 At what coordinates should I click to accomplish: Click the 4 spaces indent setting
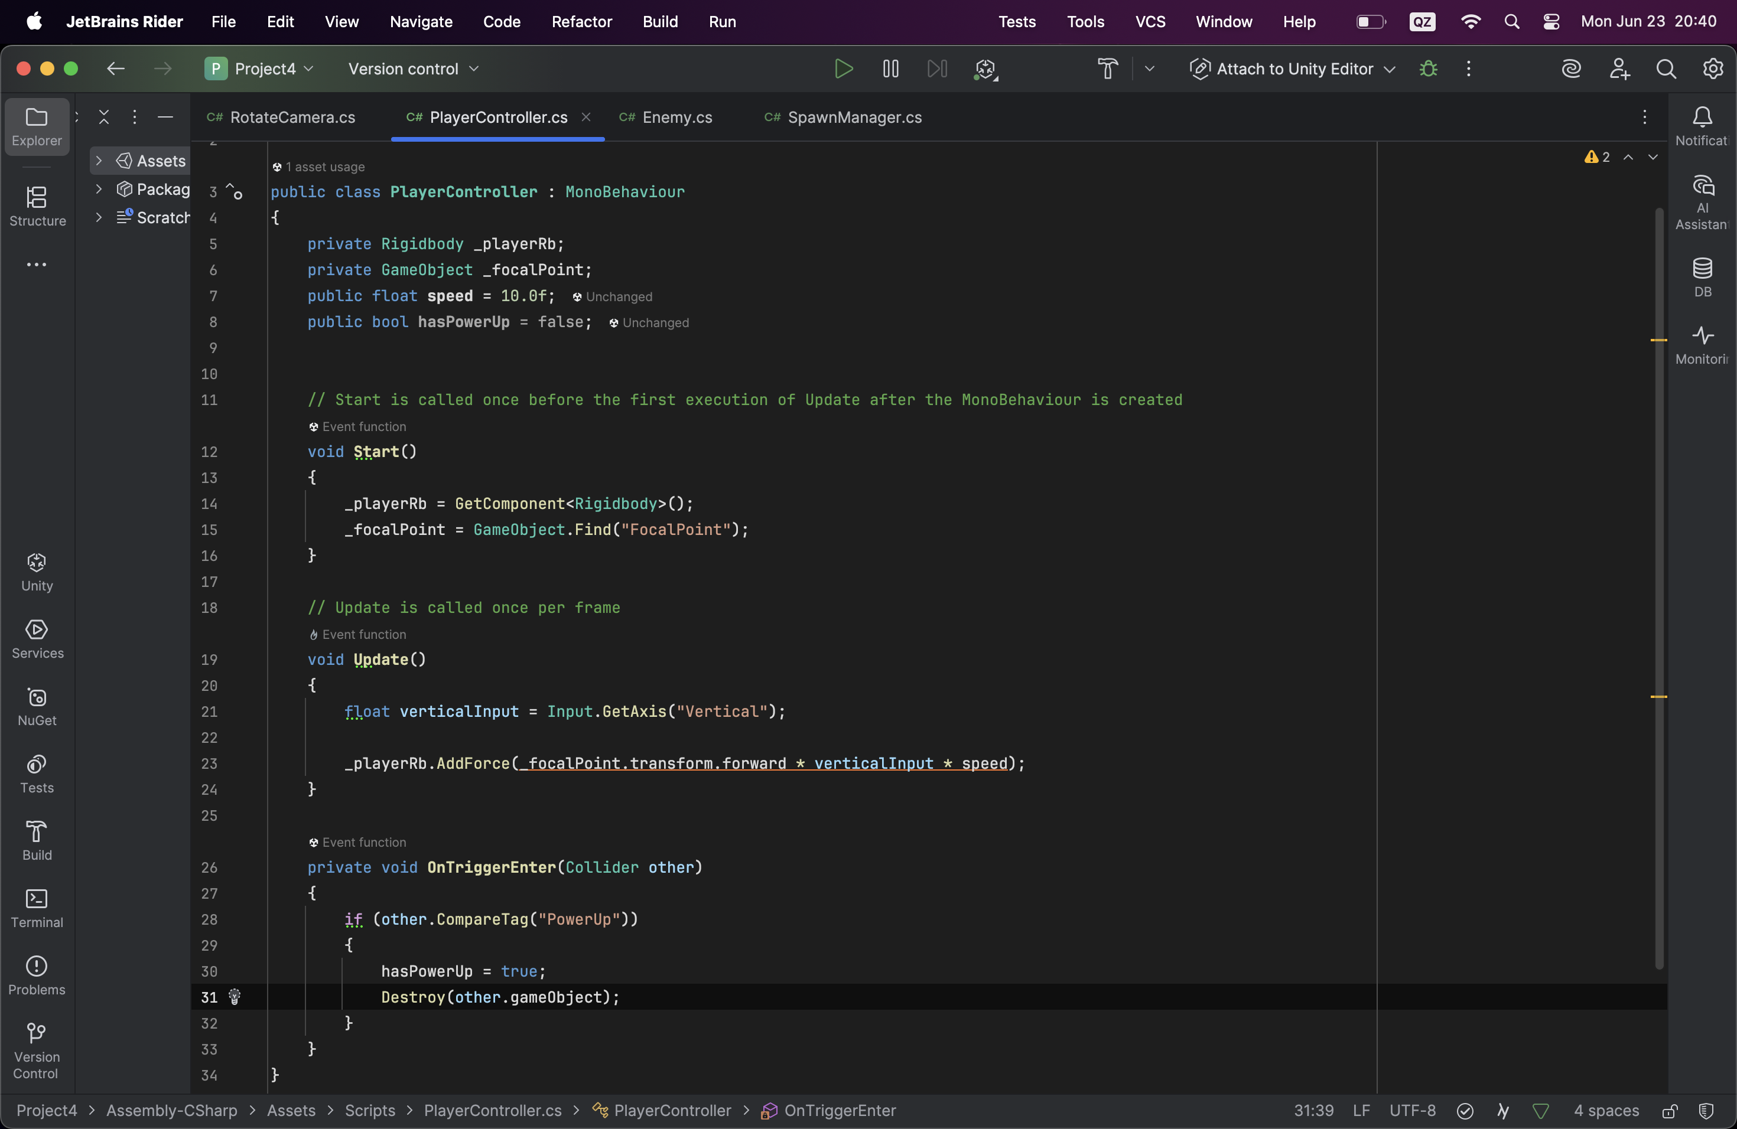[1606, 1111]
